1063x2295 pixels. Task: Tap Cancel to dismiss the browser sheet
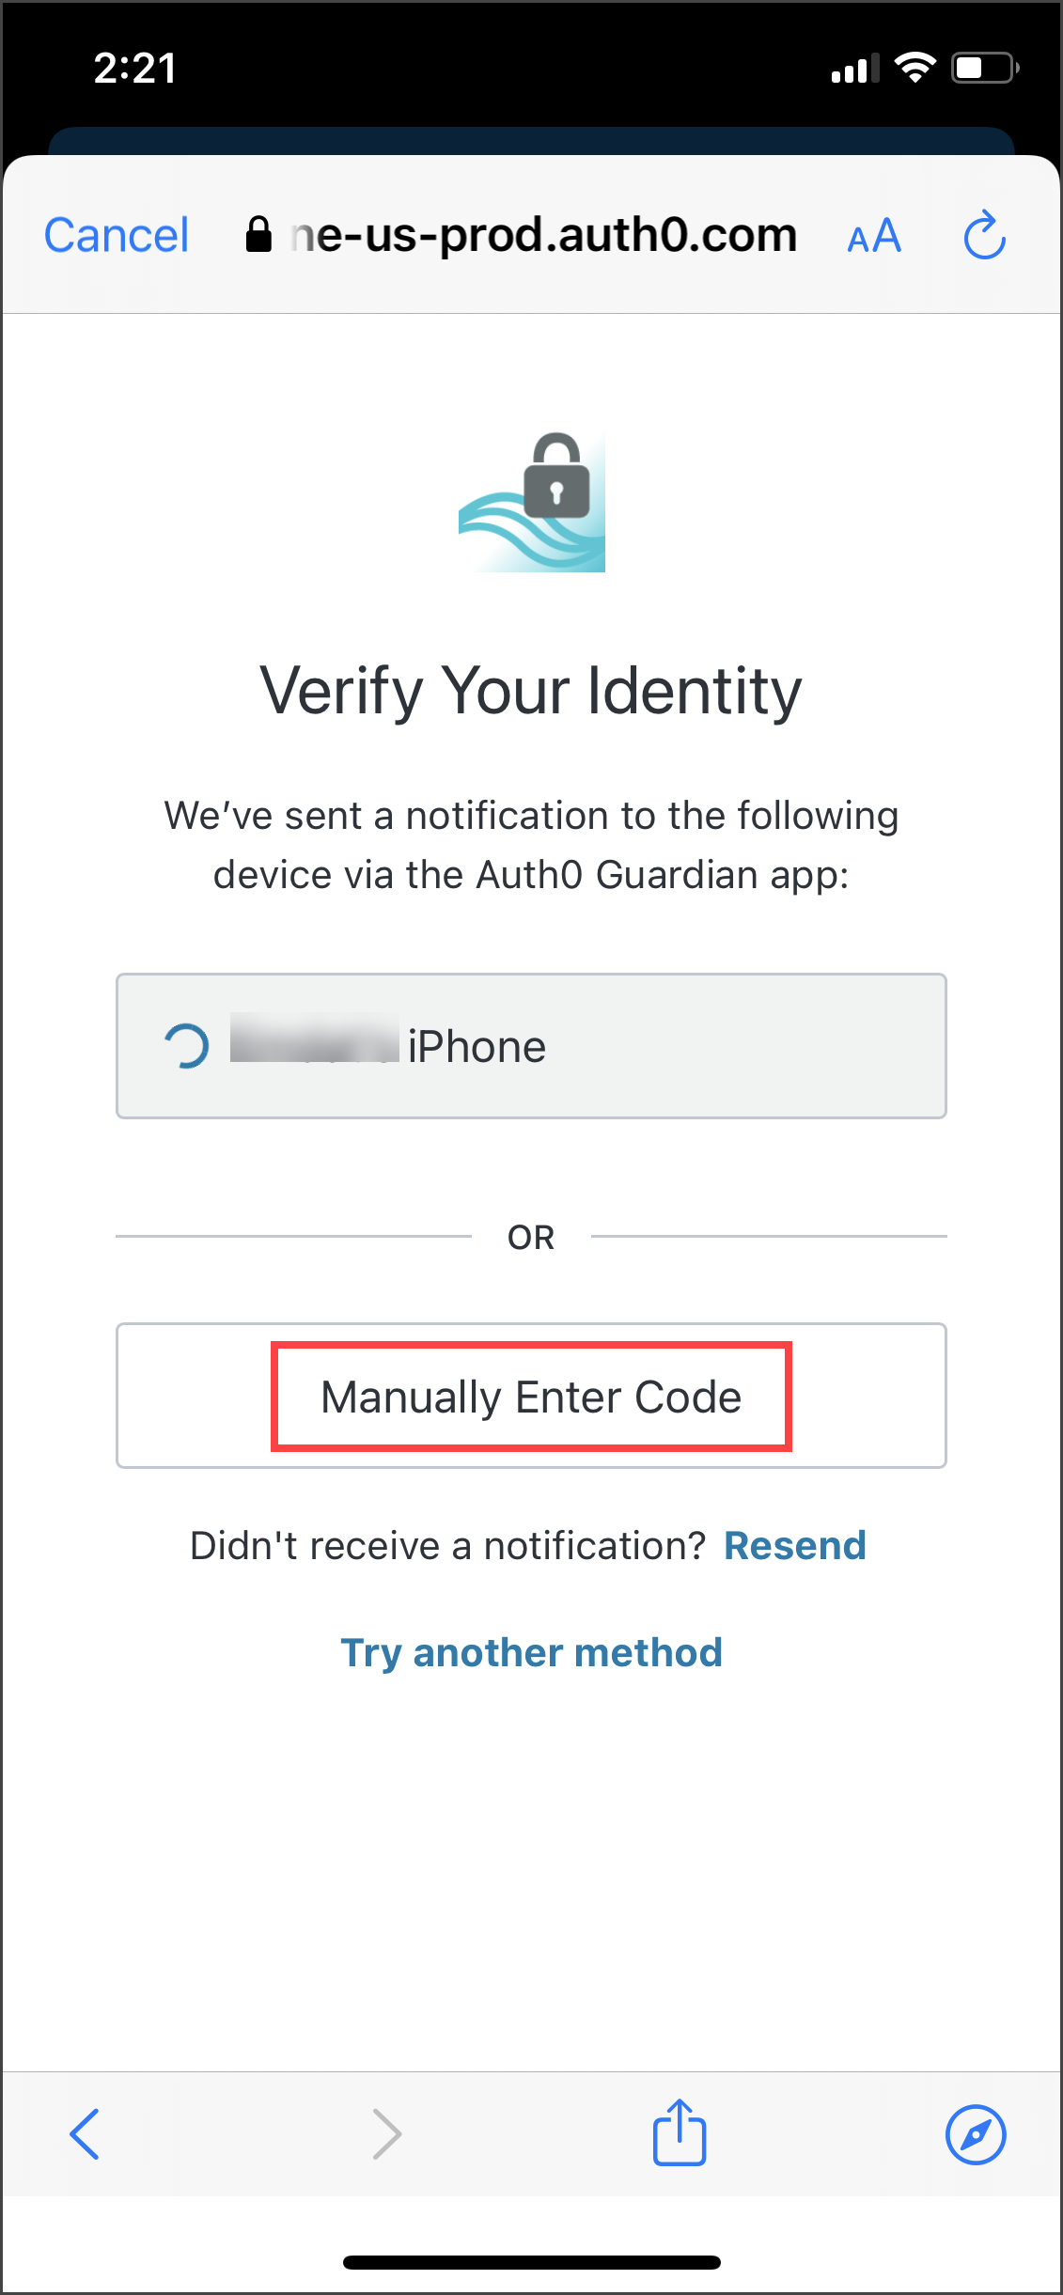[117, 235]
